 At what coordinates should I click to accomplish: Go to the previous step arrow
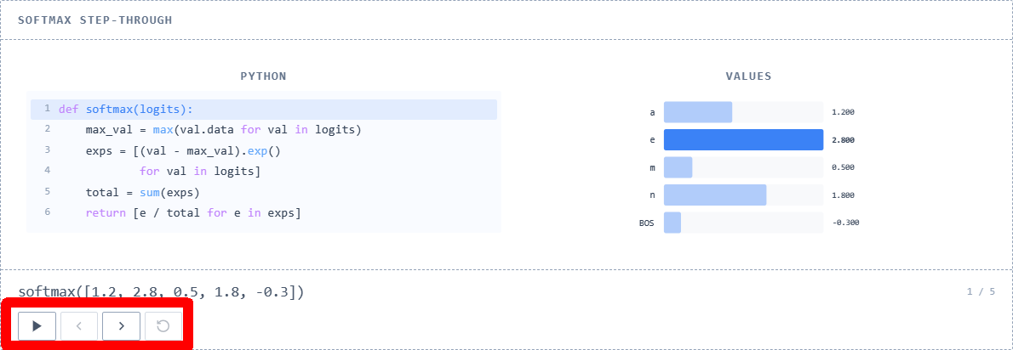pyautogui.click(x=79, y=325)
